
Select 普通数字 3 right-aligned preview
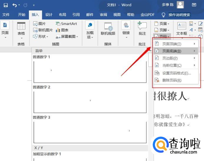[90, 132]
